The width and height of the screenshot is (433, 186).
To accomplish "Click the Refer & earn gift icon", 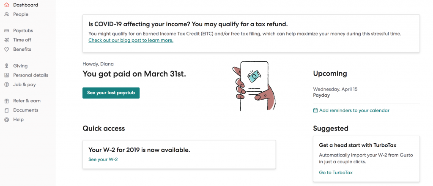I will 7,101.
